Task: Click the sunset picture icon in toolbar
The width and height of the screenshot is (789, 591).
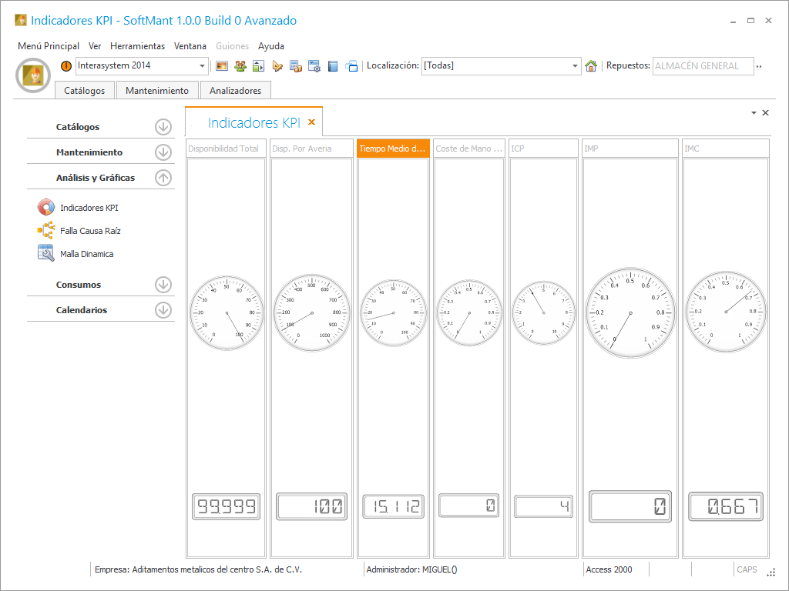Action: pyautogui.click(x=222, y=66)
